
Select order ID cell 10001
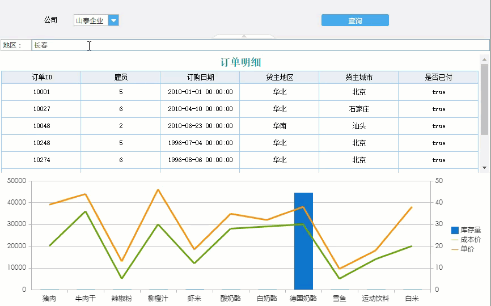point(41,92)
